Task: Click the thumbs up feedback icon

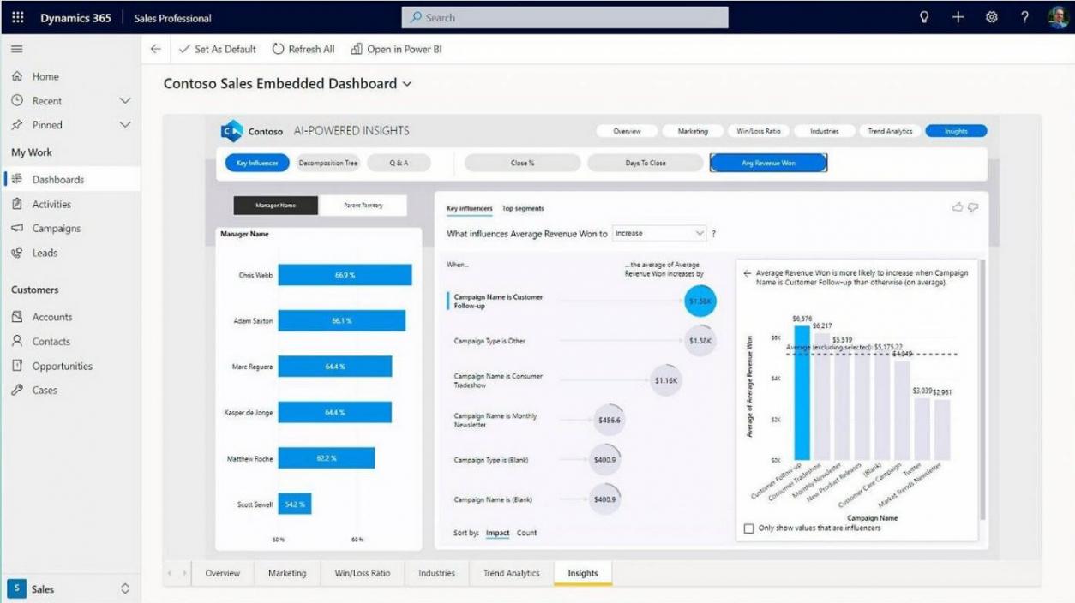Action: pos(958,207)
